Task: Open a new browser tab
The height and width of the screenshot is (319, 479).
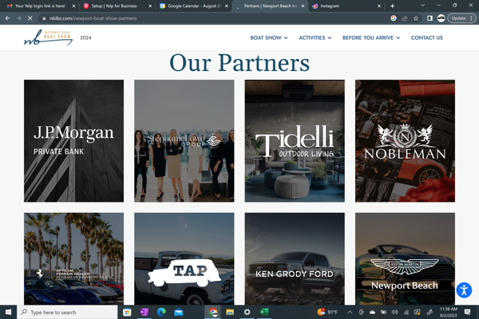Action: click(x=393, y=6)
